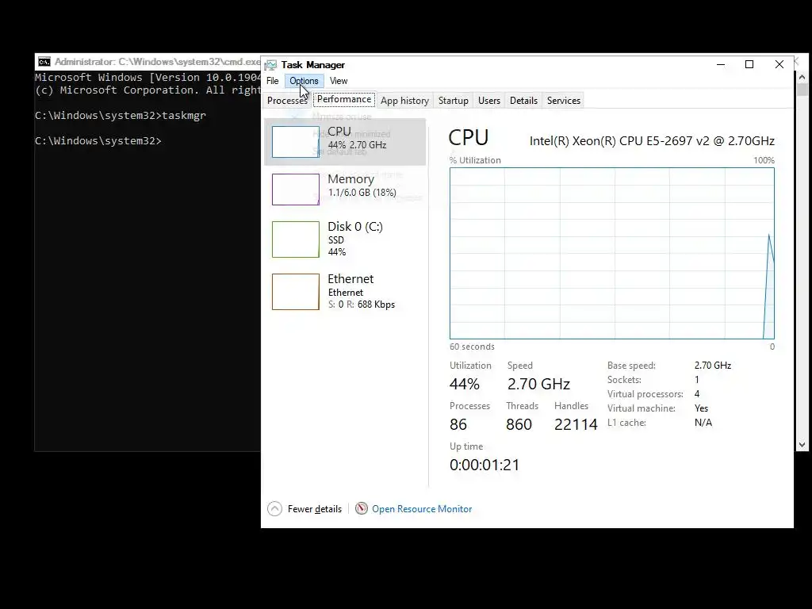Select the Ethernet mini graph thumbnail

[296, 292]
